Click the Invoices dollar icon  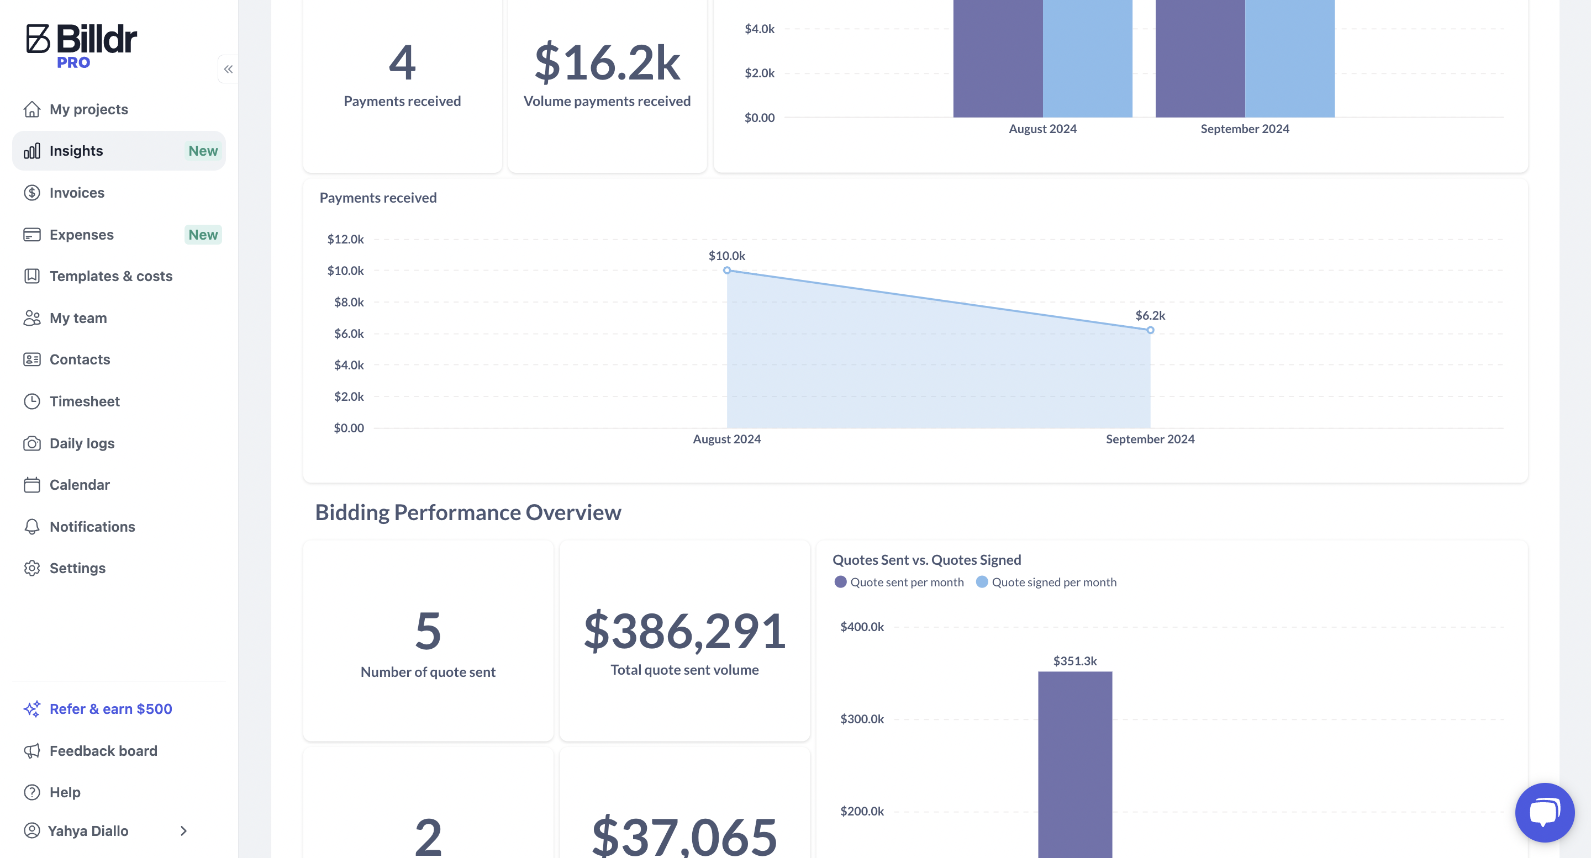pyautogui.click(x=31, y=193)
